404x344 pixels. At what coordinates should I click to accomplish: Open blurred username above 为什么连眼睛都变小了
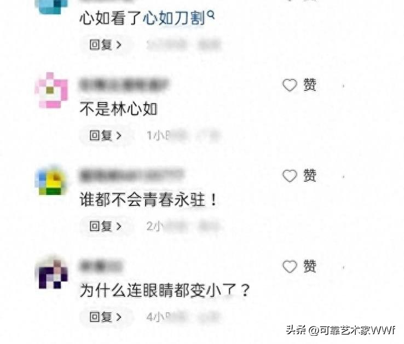pos(101,266)
